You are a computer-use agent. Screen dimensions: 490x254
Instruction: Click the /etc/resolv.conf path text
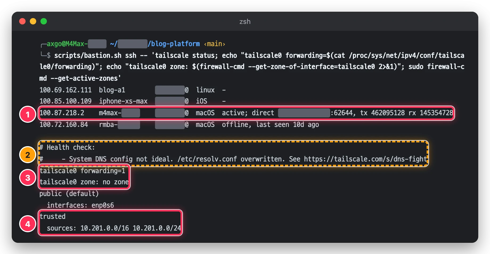point(207,159)
